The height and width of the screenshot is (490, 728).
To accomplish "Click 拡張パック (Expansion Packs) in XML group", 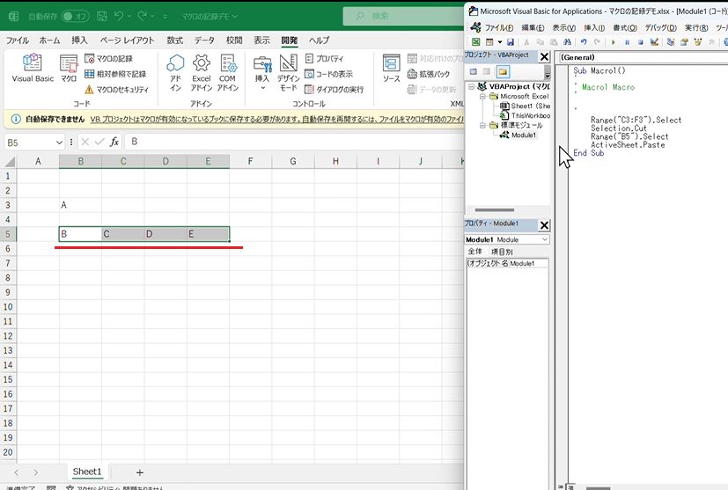I will coord(429,74).
